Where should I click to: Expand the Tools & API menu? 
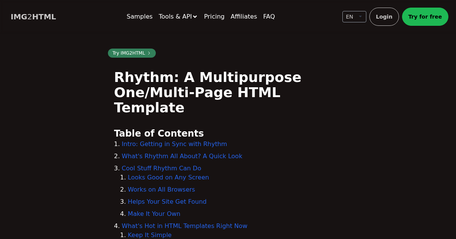[178, 17]
